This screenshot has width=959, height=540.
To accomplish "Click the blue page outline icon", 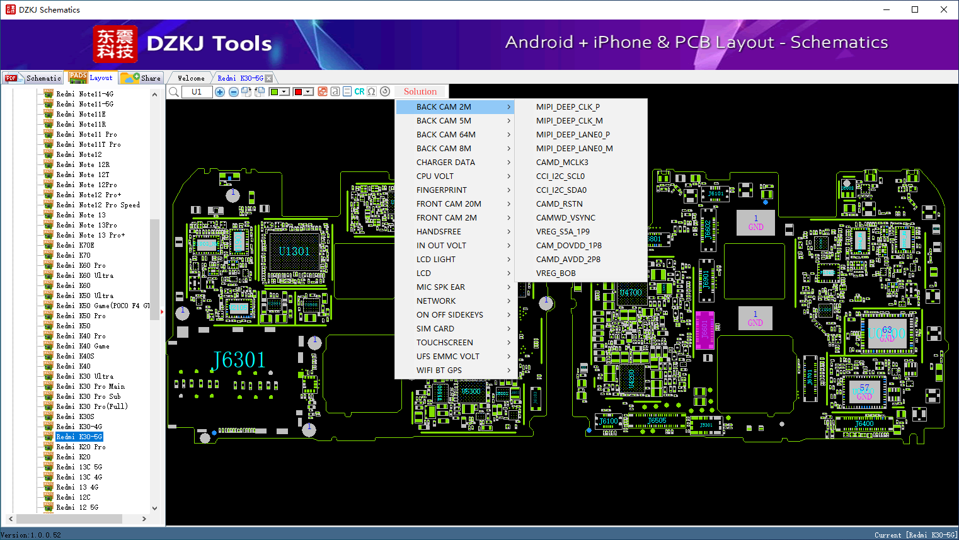I will click(x=347, y=91).
